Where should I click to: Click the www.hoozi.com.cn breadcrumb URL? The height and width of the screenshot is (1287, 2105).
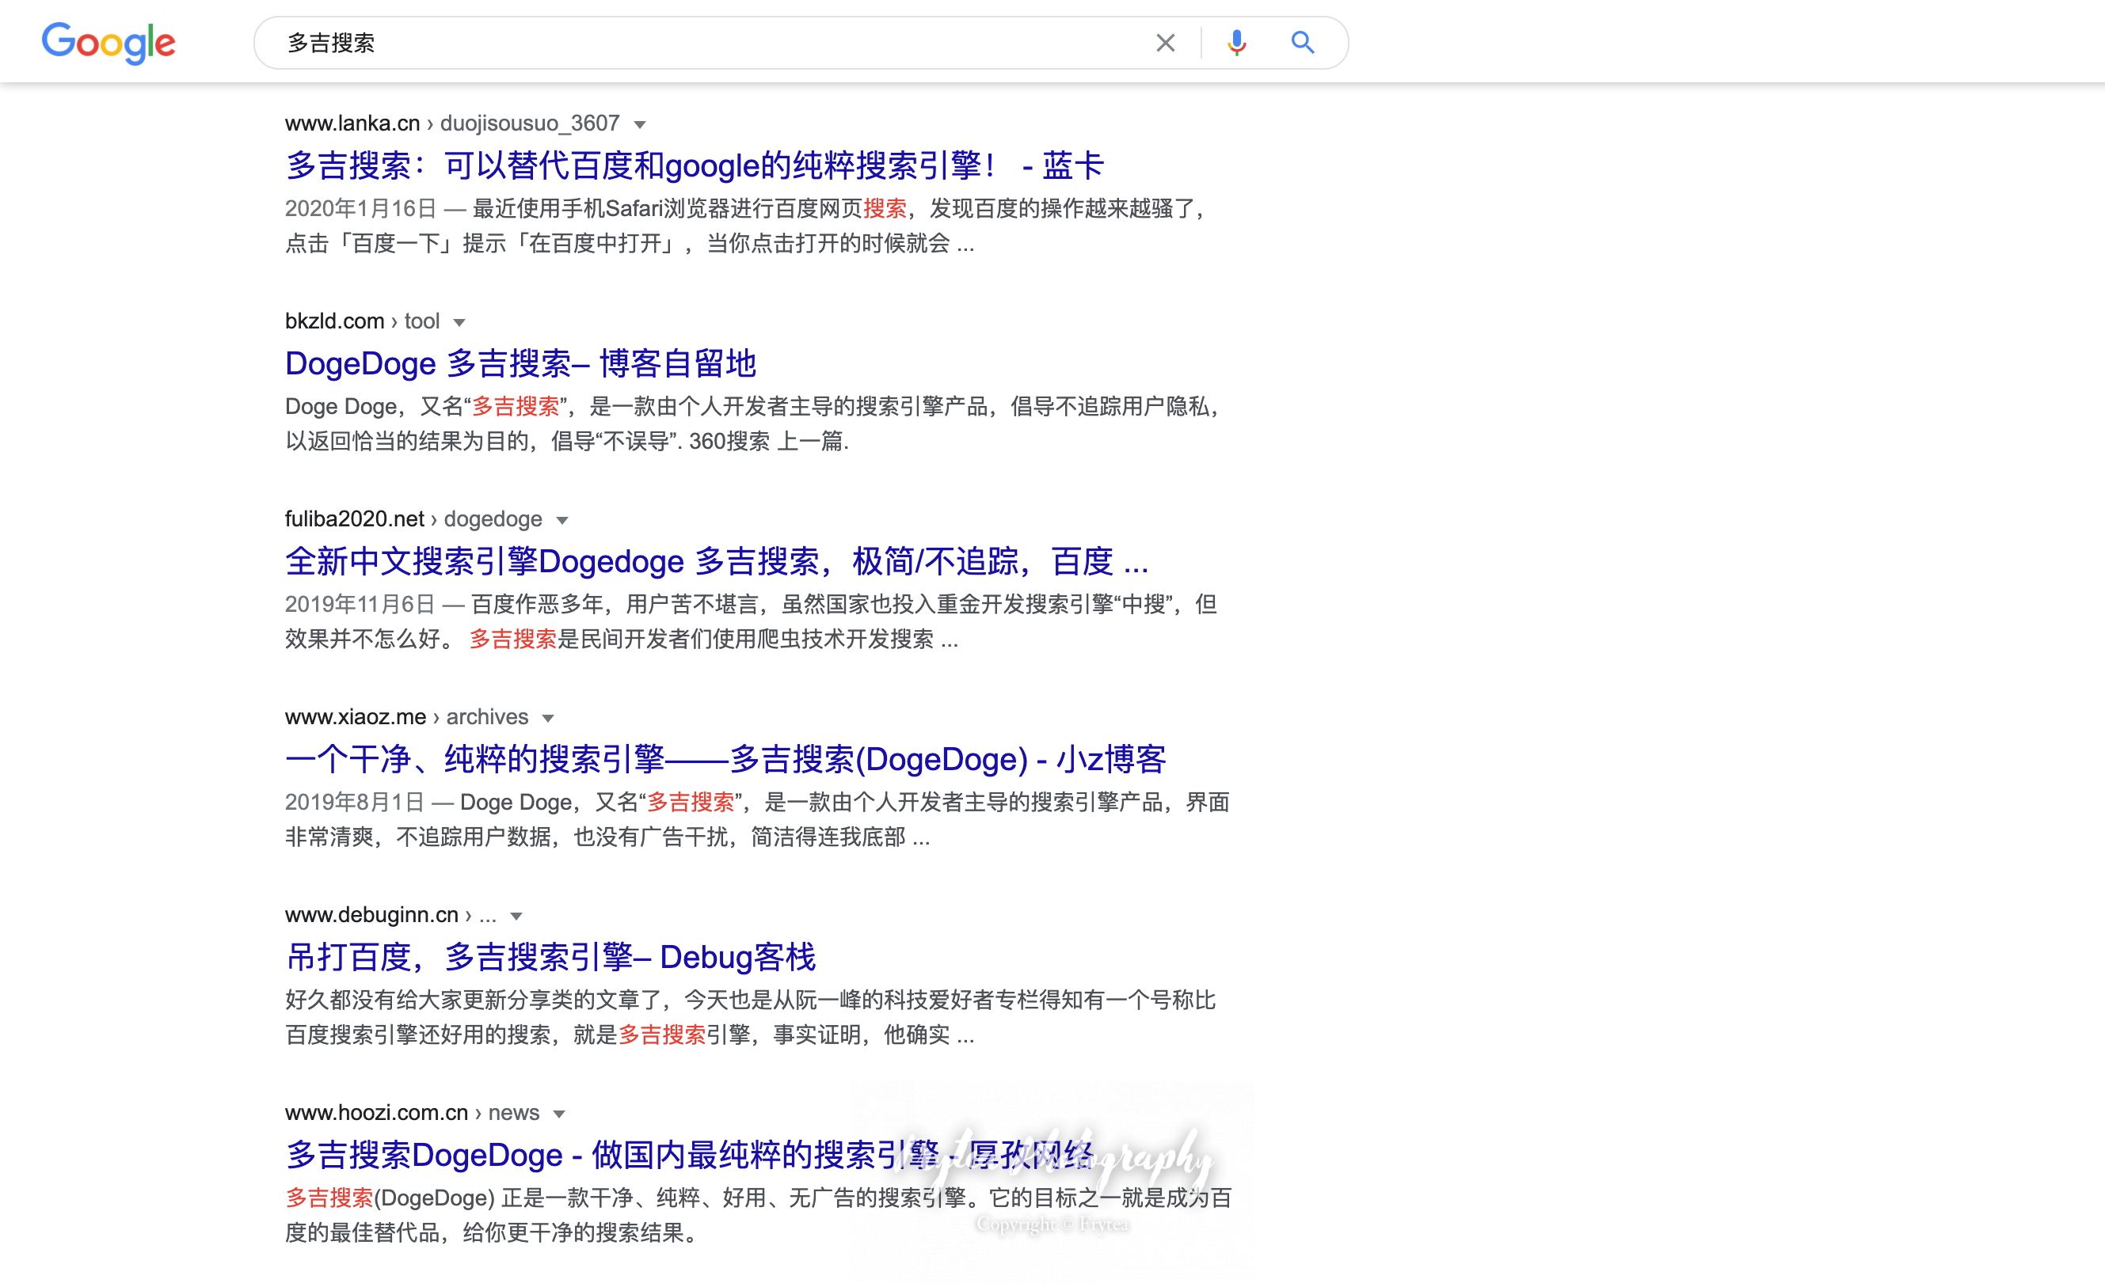point(376,1113)
